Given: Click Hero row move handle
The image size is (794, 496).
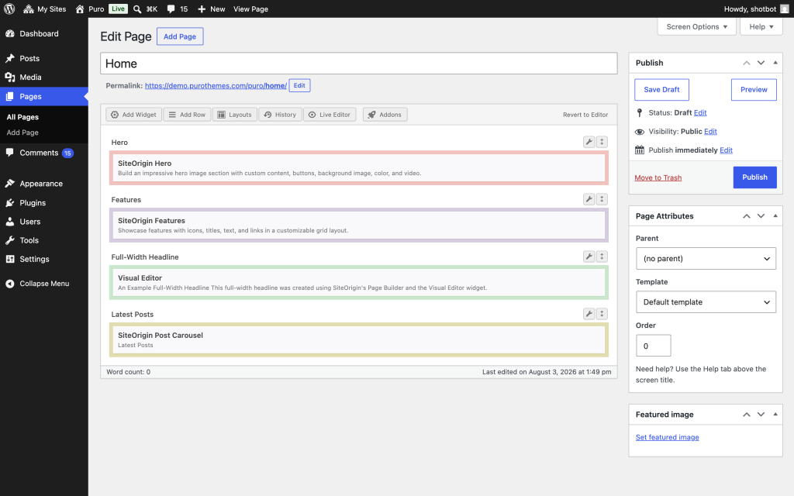Looking at the screenshot, I should click(602, 143).
